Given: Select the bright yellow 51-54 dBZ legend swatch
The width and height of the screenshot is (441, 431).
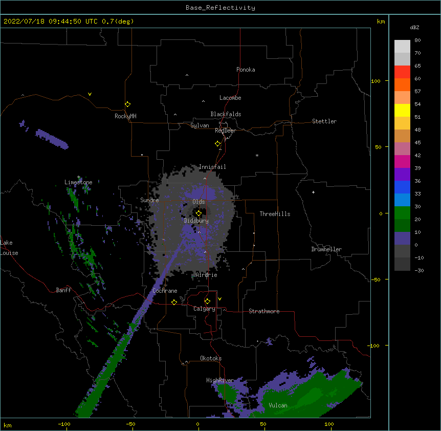Looking at the screenshot, I should pyautogui.click(x=402, y=110).
